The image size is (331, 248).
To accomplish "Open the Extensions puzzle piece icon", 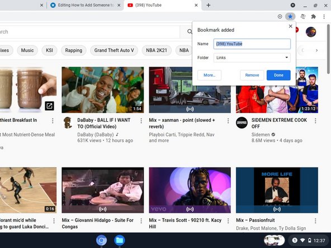I will 314,16.
